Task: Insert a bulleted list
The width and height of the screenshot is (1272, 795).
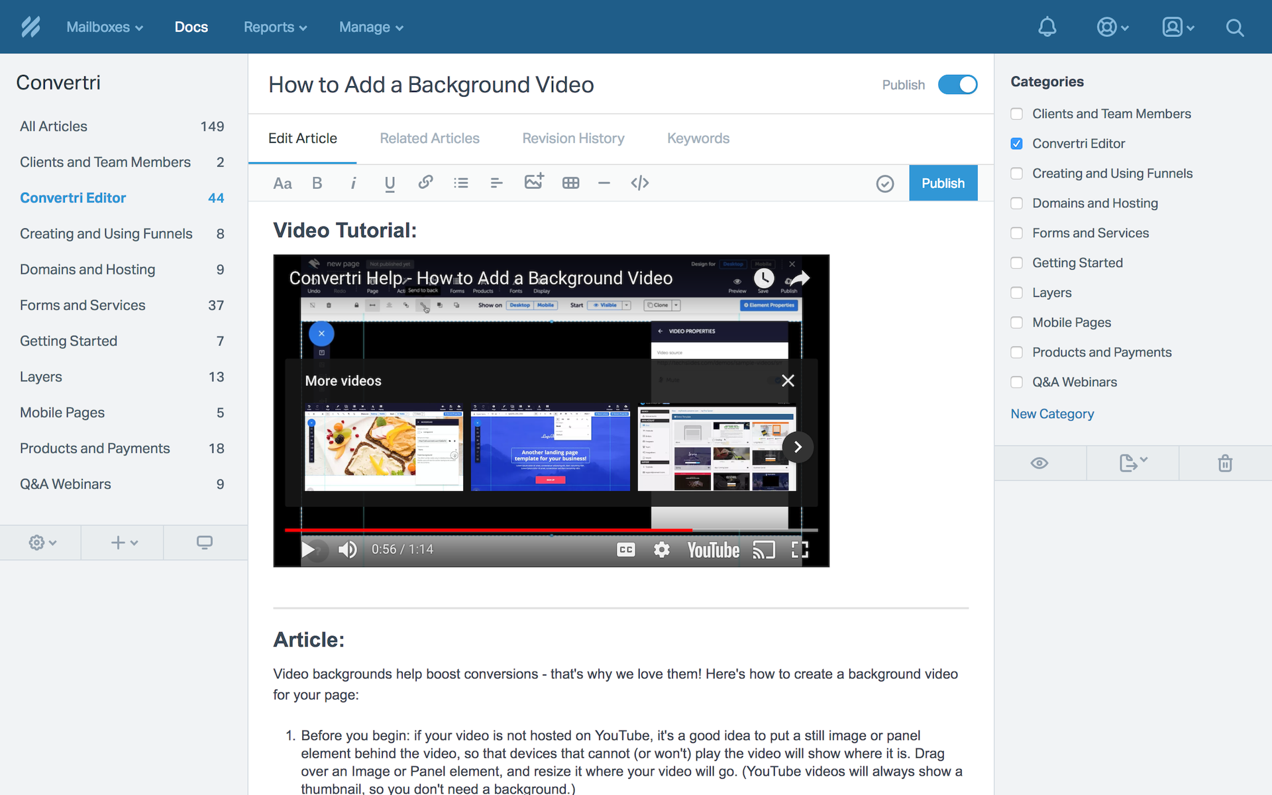Action: (461, 183)
